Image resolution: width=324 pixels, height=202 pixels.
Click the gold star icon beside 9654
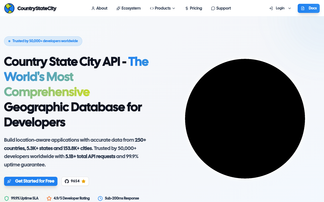tap(84, 181)
